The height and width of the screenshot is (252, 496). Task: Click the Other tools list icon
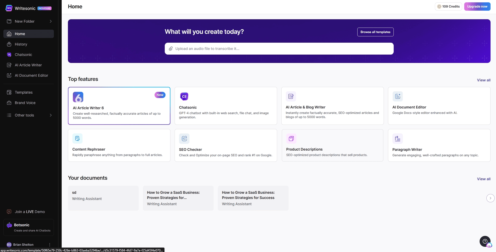pyautogui.click(x=9, y=115)
